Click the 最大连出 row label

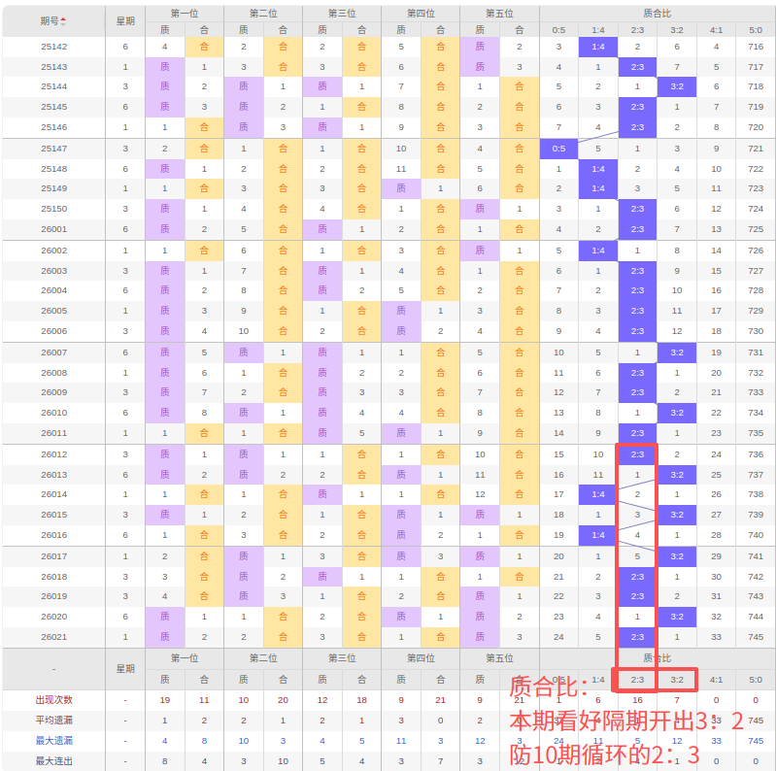pyautogui.click(x=54, y=760)
